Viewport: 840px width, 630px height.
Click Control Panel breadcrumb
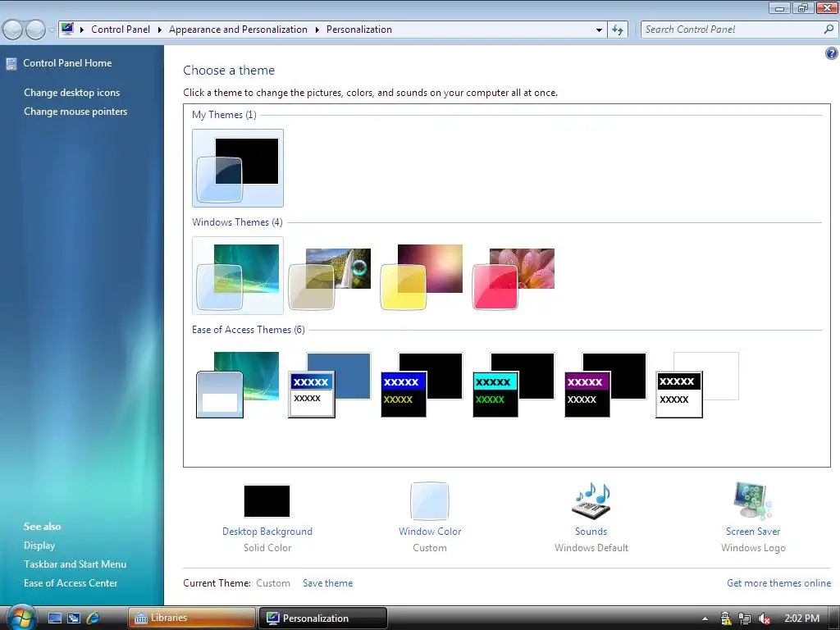[121, 30]
